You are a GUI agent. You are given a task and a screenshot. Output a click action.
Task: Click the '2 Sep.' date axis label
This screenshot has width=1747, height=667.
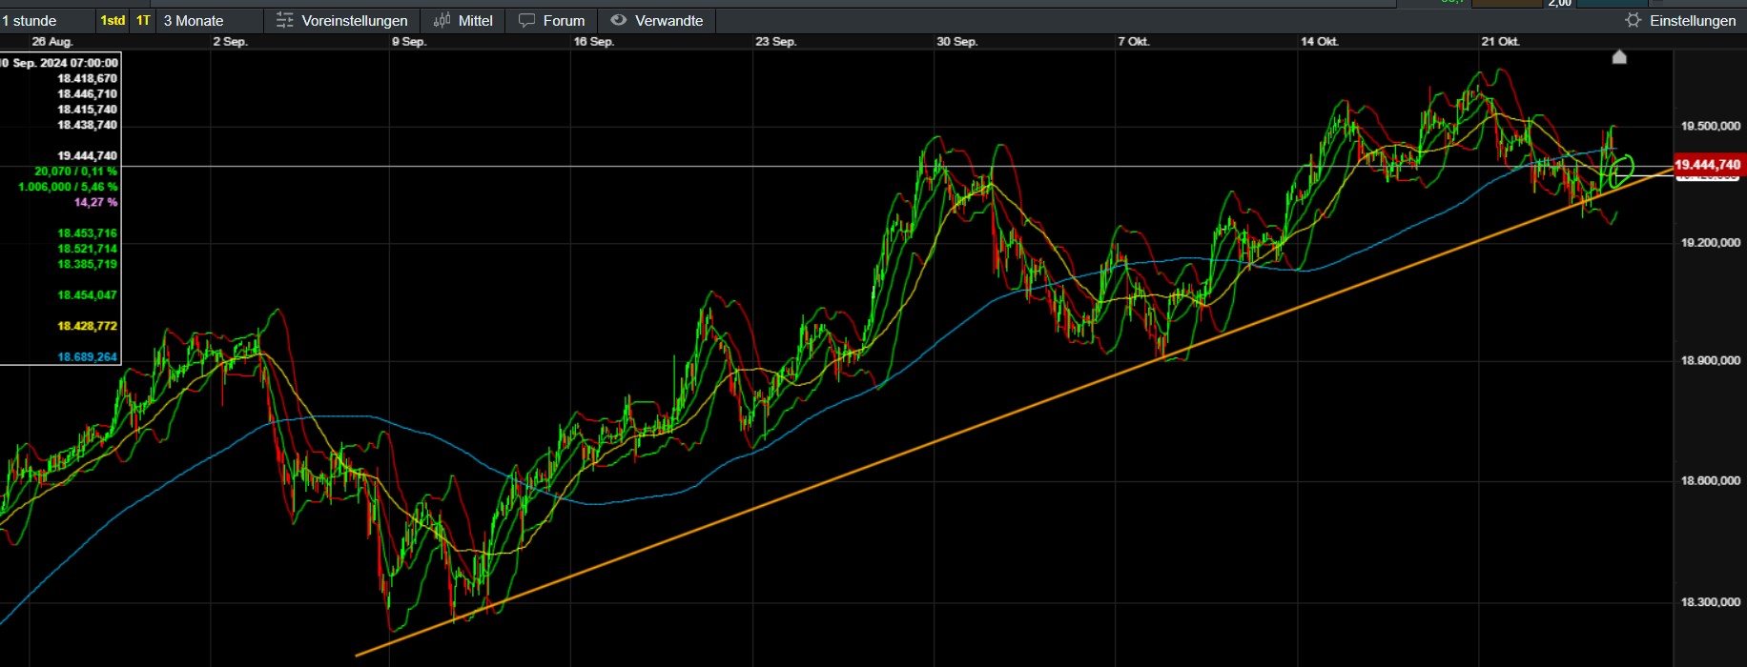[x=230, y=42]
